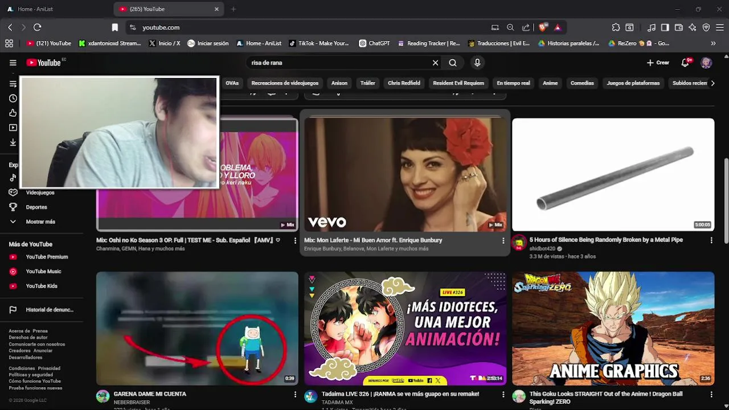This screenshot has width=729, height=410.
Task: Select the Chris Redfield chip
Action: click(x=404, y=83)
